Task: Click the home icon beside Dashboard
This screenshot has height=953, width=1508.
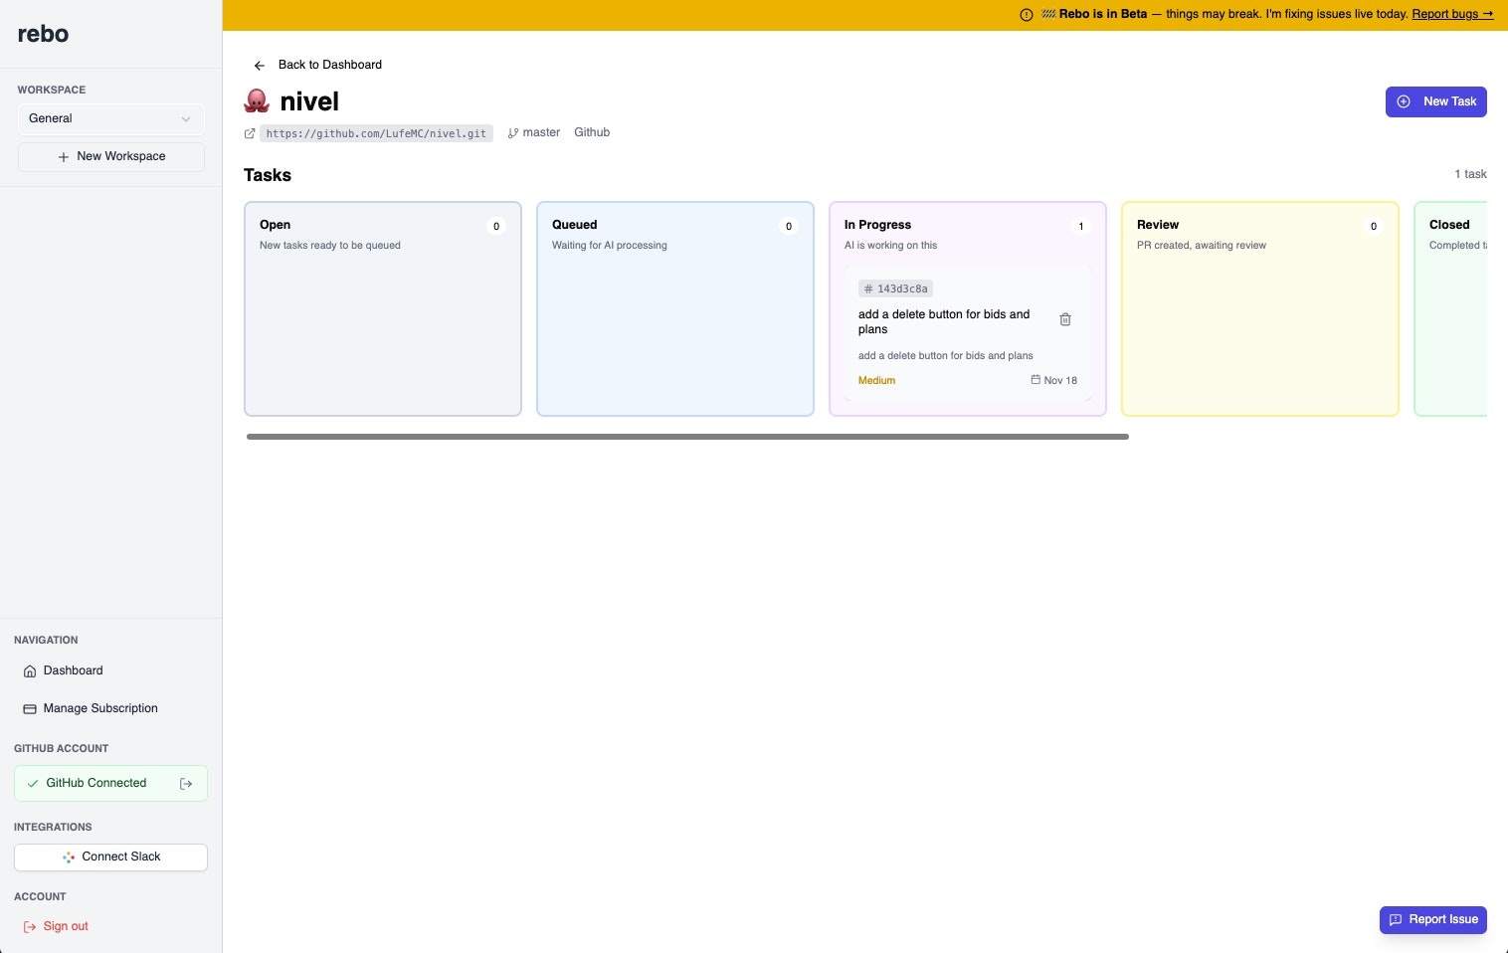Action: click(28, 670)
